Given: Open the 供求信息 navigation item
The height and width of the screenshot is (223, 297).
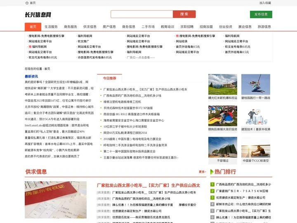Looking at the screenshot, I should click(90, 27).
